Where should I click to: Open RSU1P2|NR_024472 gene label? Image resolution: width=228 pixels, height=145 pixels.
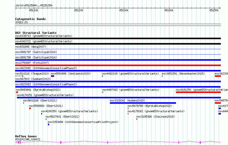28,139
